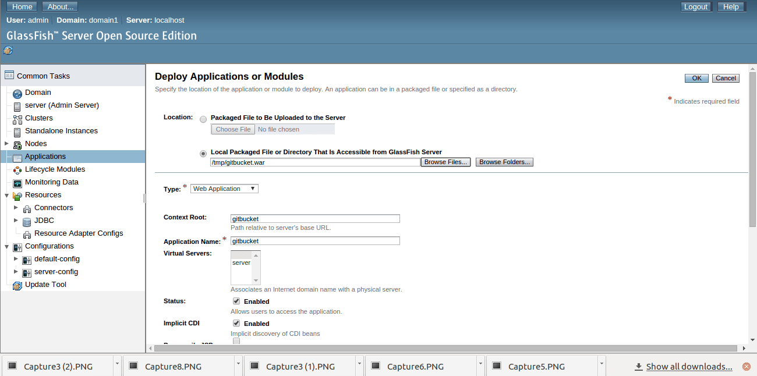Click the Resource Adapter Configs icon

point(27,234)
